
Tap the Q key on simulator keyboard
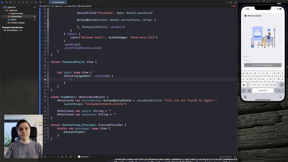[243, 73]
